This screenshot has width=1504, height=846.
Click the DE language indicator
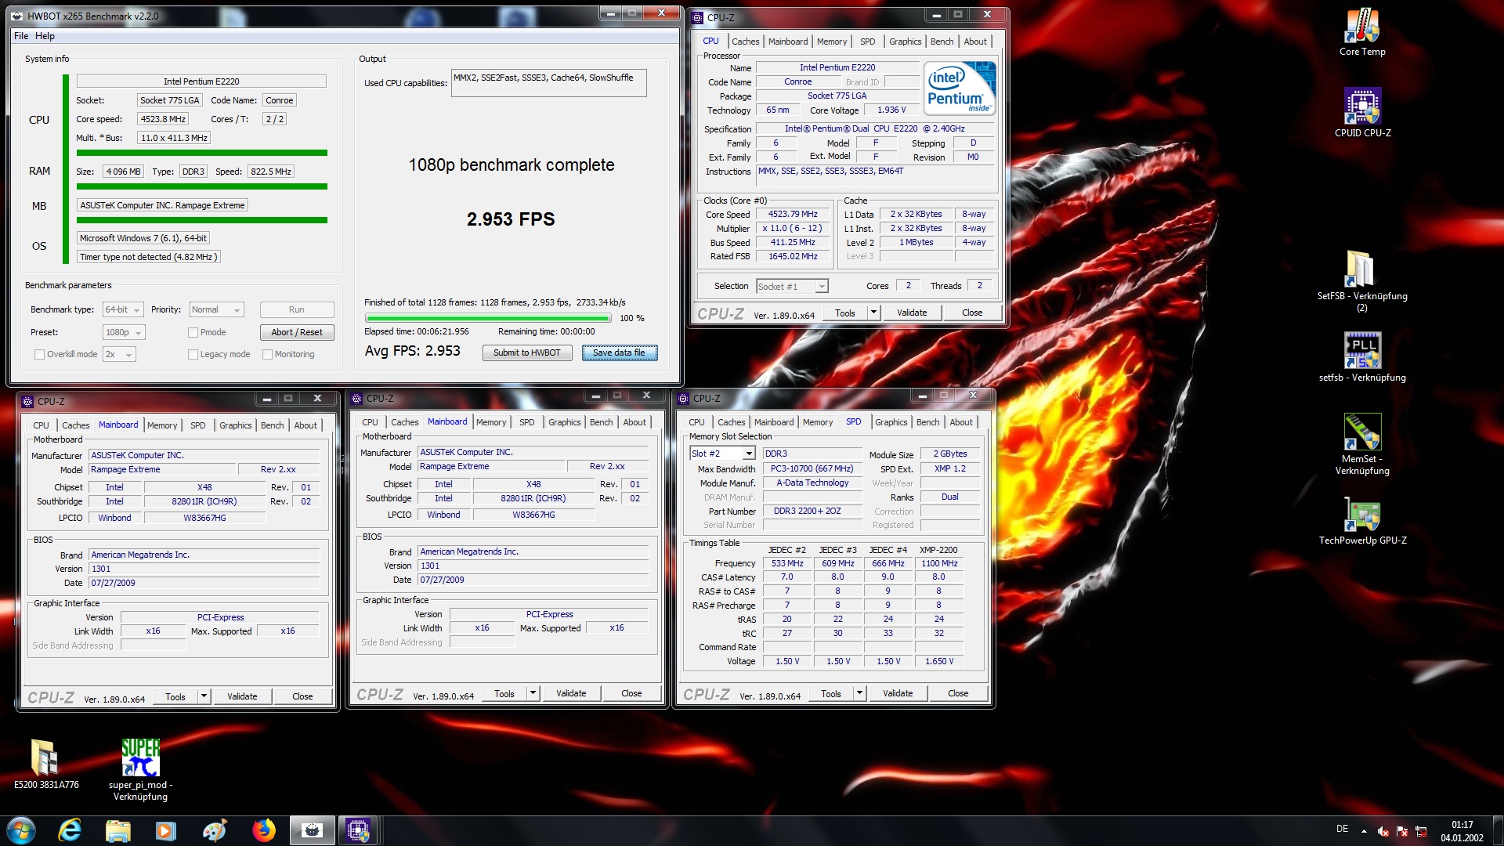pyautogui.click(x=1342, y=829)
